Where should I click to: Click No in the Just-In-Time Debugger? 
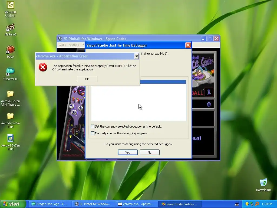(x=150, y=152)
